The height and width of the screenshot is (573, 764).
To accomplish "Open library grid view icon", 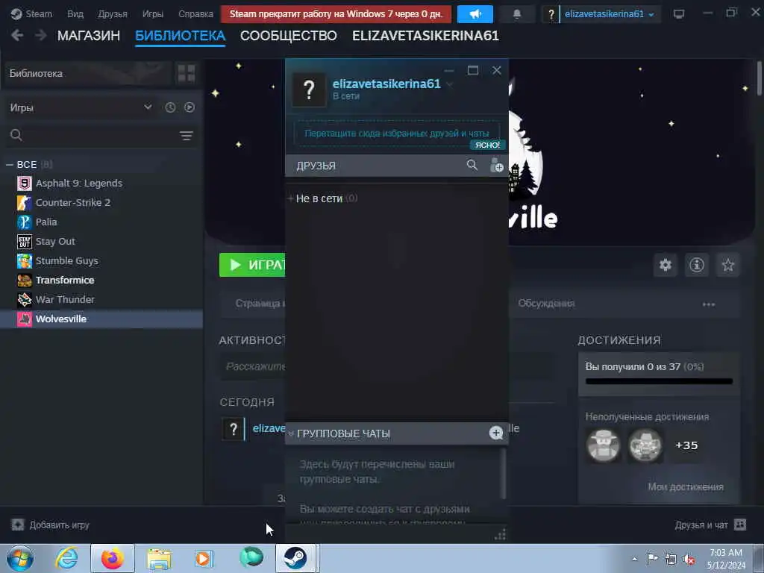I will point(186,74).
